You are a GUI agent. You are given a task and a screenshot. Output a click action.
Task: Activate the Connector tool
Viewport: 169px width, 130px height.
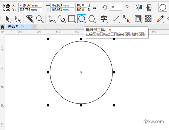click(x=126, y=19)
